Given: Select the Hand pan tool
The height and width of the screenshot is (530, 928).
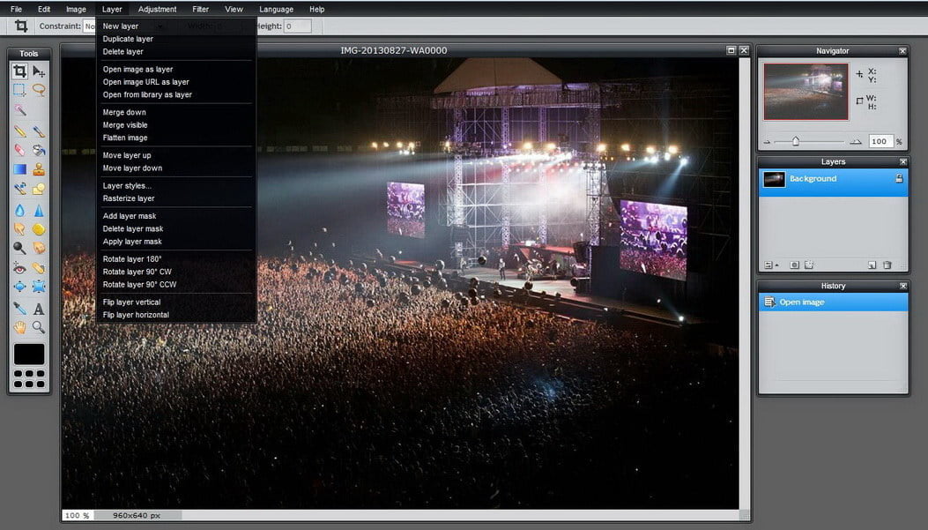Looking at the screenshot, I should 19,327.
